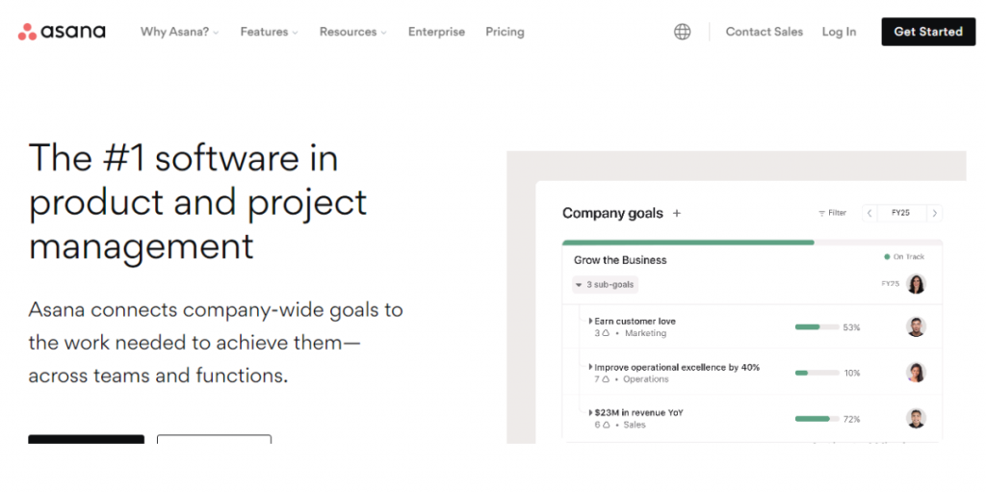Open the Resources dropdown menu

[352, 32]
